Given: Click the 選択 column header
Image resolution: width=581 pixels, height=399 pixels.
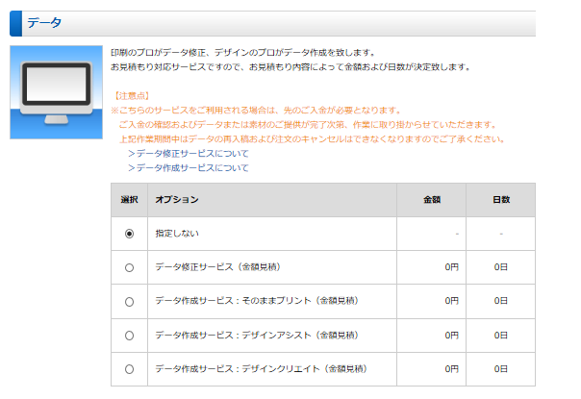Looking at the screenshot, I should (129, 200).
